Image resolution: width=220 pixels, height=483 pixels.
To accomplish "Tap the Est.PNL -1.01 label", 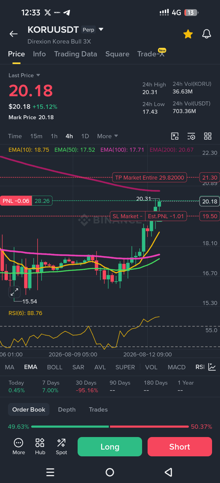I will coord(166,216).
